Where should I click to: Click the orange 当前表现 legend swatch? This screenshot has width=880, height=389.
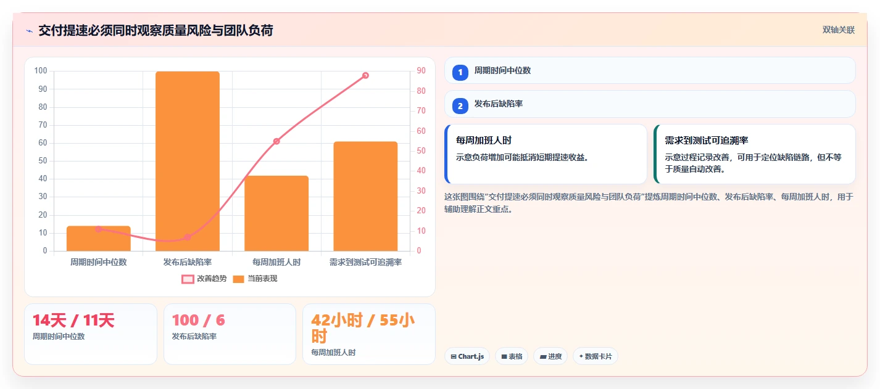(x=239, y=279)
